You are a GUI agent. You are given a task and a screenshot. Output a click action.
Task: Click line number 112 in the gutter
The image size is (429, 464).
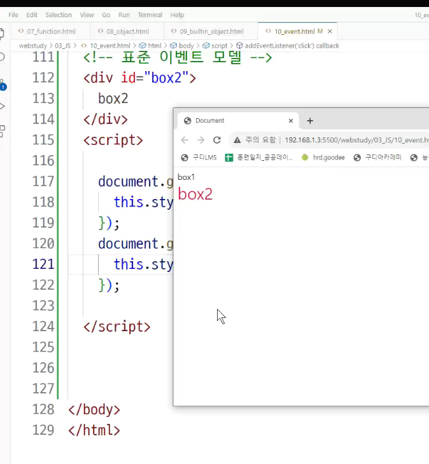43,78
